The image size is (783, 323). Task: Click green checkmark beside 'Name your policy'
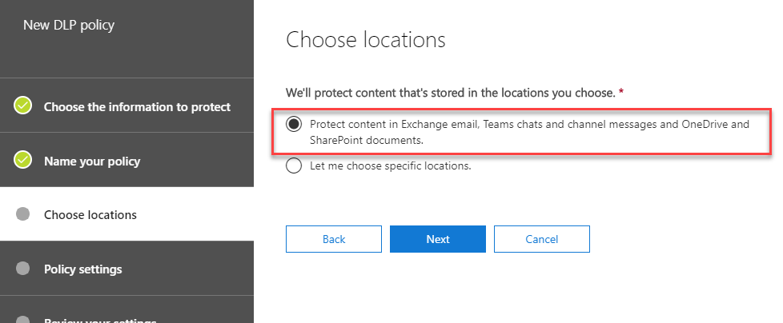coord(23,160)
